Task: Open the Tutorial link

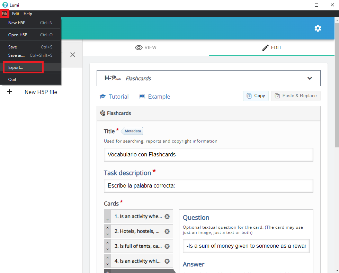Action: 114,97
